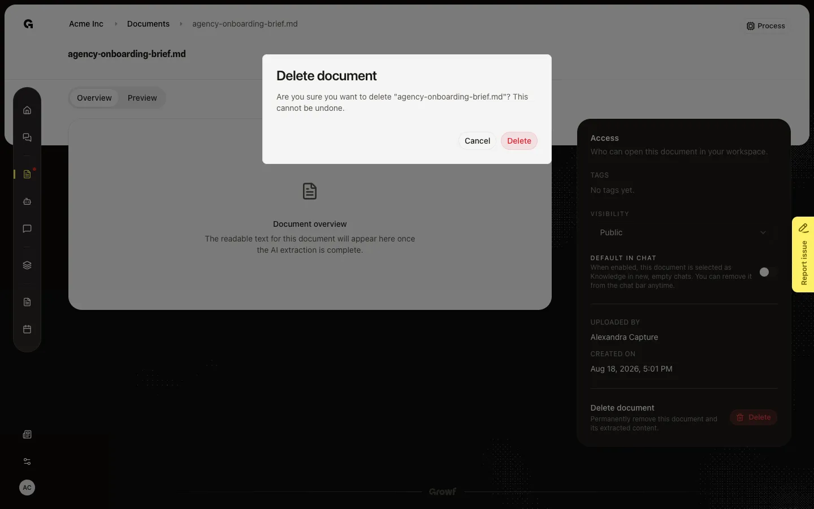Open the robot agents icon in sidebar
Screen dimensions: 814x509
pyautogui.click(x=27, y=201)
